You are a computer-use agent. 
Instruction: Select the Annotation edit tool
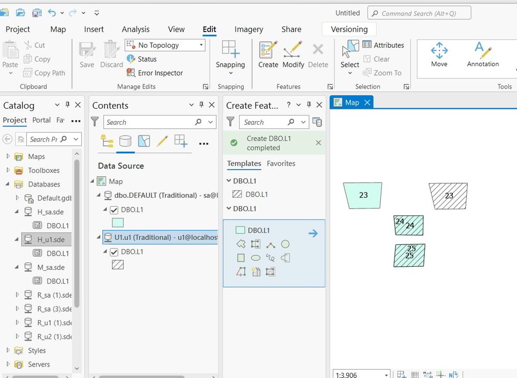483,55
